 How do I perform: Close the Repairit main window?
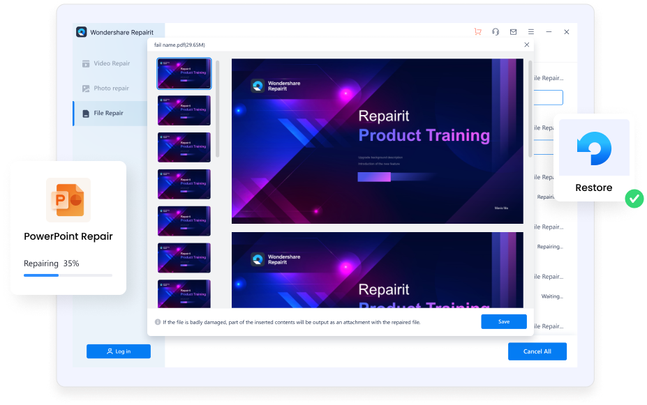tap(567, 32)
